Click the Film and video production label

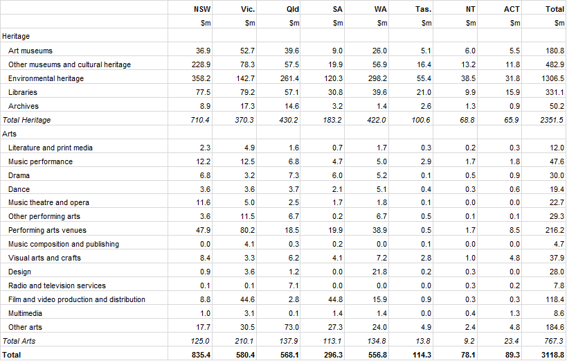click(77, 299)
